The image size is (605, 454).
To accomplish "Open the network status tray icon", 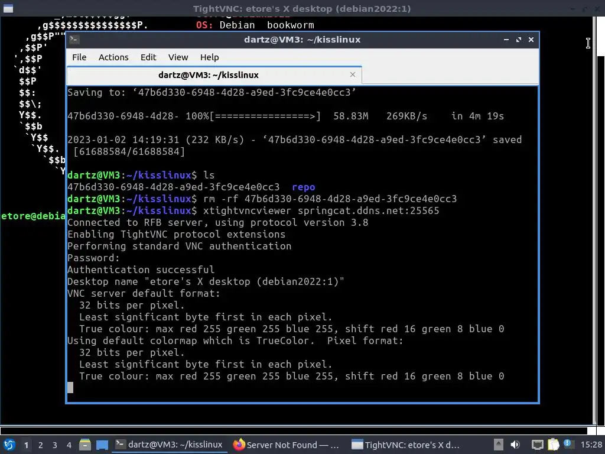I will (537, 445).
